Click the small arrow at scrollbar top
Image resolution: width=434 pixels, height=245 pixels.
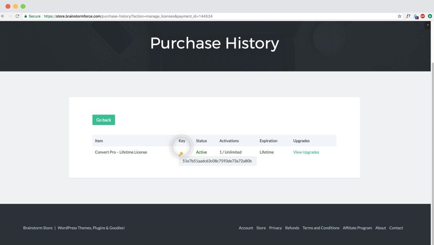click(x=428, y=25)
